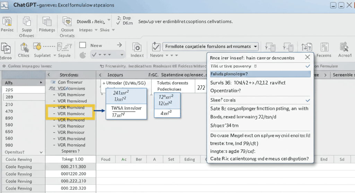Click the icon before Fricnm tinifty text
The width and height of the screenshot is (355, 193).
coord(102,66)
